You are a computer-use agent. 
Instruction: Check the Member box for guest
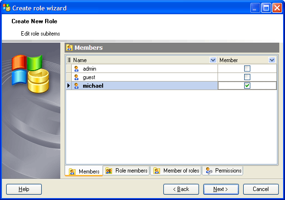[247, 77]
